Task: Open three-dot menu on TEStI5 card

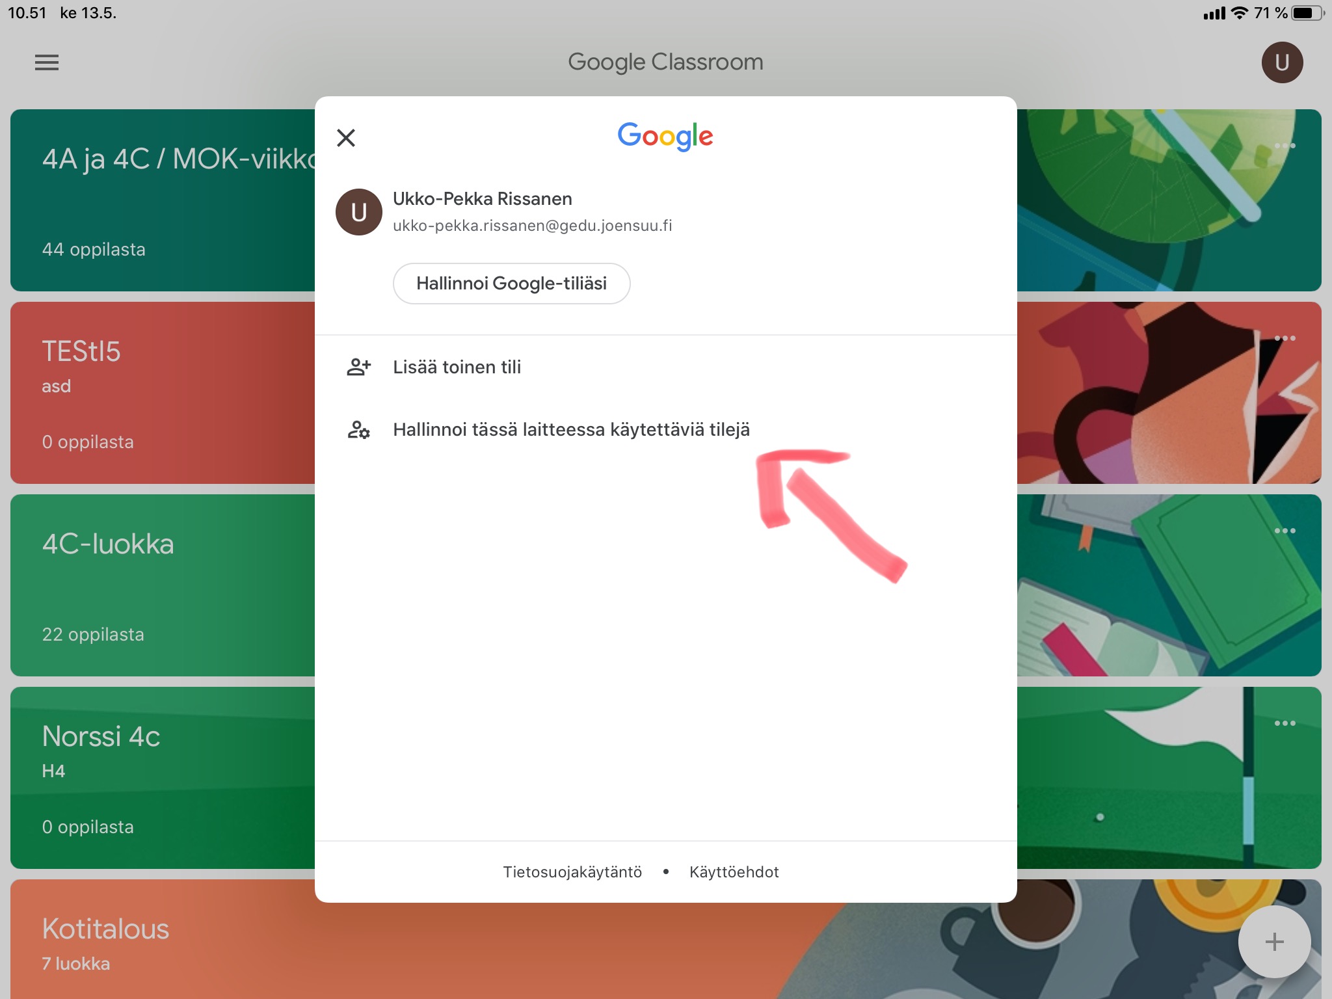Action: click(1285, 338)
